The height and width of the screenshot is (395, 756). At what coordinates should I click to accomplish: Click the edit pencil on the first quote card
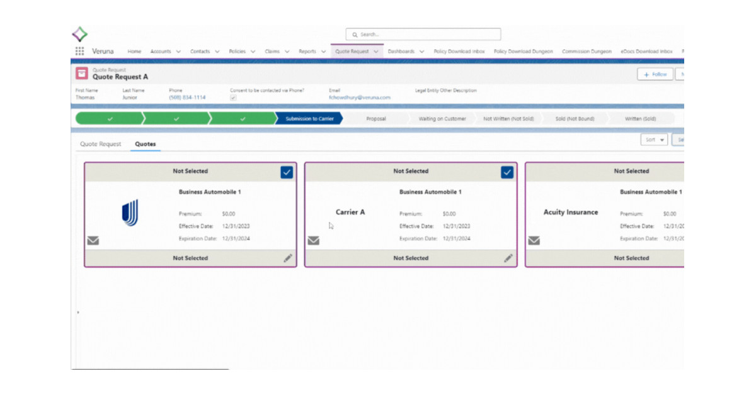click(288, 257)
